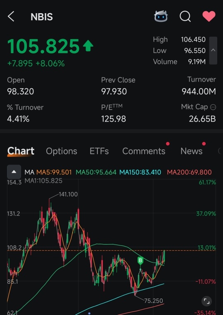Tap the 141.100 high price label
Screen dimensions: 223x315
coord(68,194)
